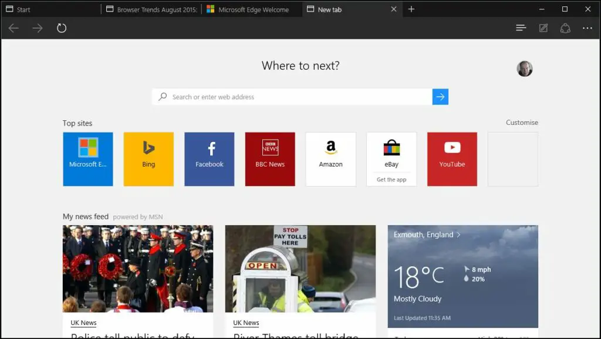Expand the Exmouth, England weather location
The image size is (601, 339).
pyautogui.click(x=427, y=235)
